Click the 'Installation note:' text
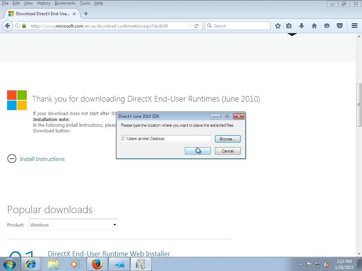 pos(51,119)
